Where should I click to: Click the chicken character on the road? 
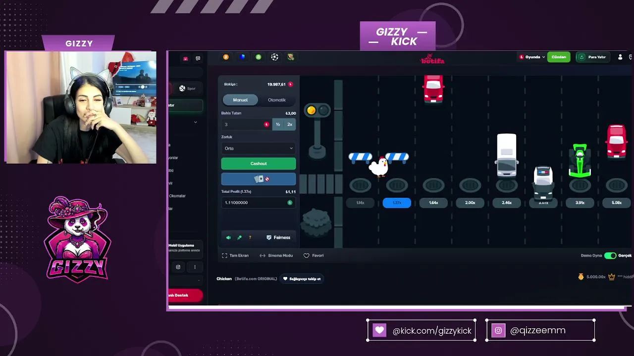click(379, 167)
